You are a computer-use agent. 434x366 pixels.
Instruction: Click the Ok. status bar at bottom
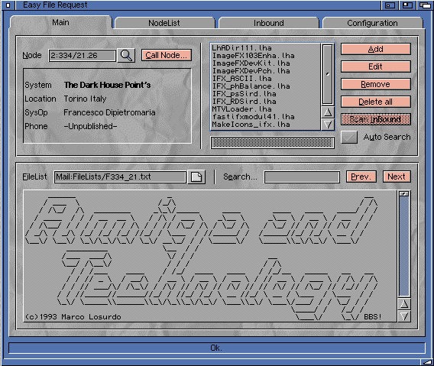[217, 348]
